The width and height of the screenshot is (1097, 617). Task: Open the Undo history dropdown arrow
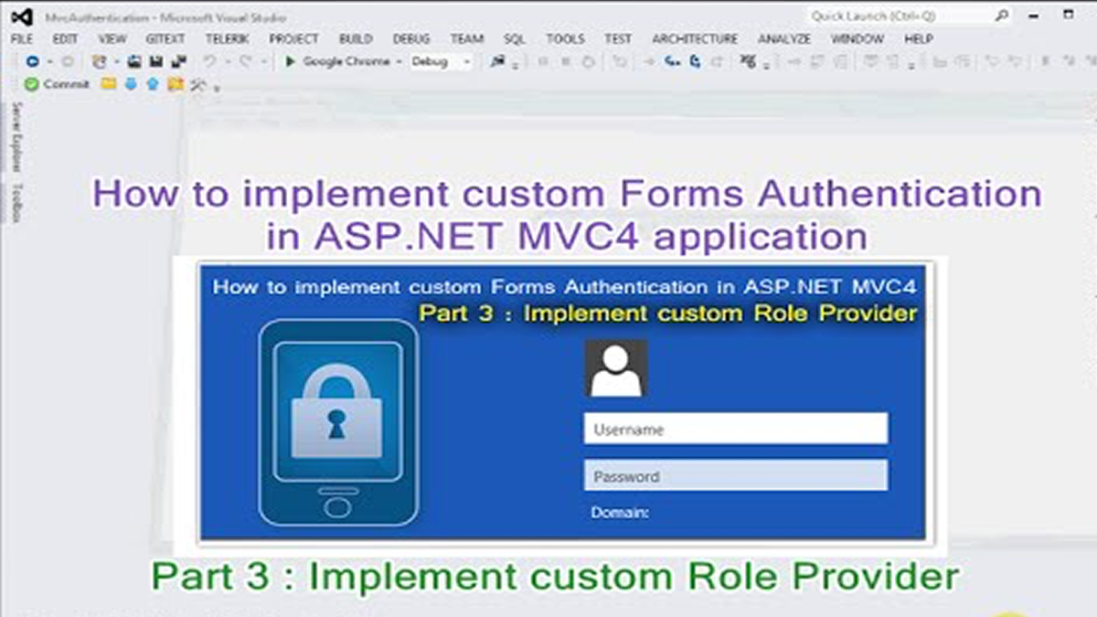click(227, 62)
